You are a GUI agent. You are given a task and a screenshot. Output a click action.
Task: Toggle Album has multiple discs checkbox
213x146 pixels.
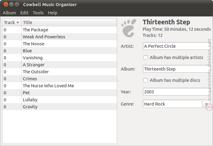146,80
